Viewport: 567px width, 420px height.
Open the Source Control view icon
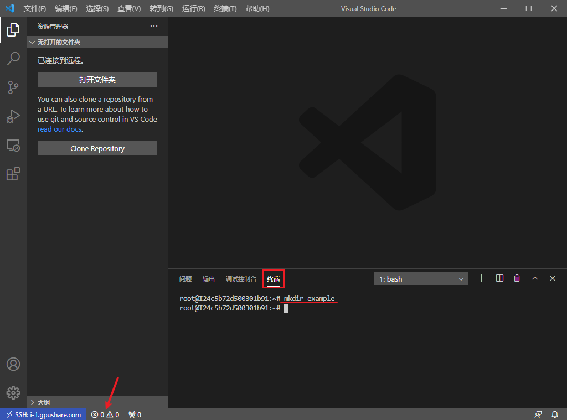pos(13,87)
